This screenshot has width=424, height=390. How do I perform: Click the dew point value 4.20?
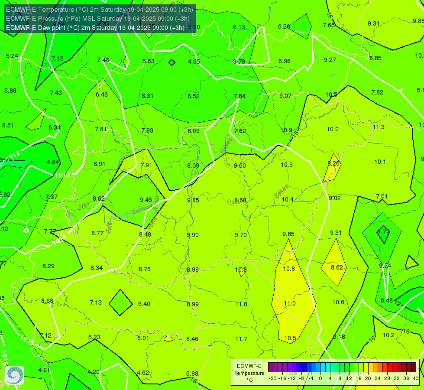[x=94, y=372]
